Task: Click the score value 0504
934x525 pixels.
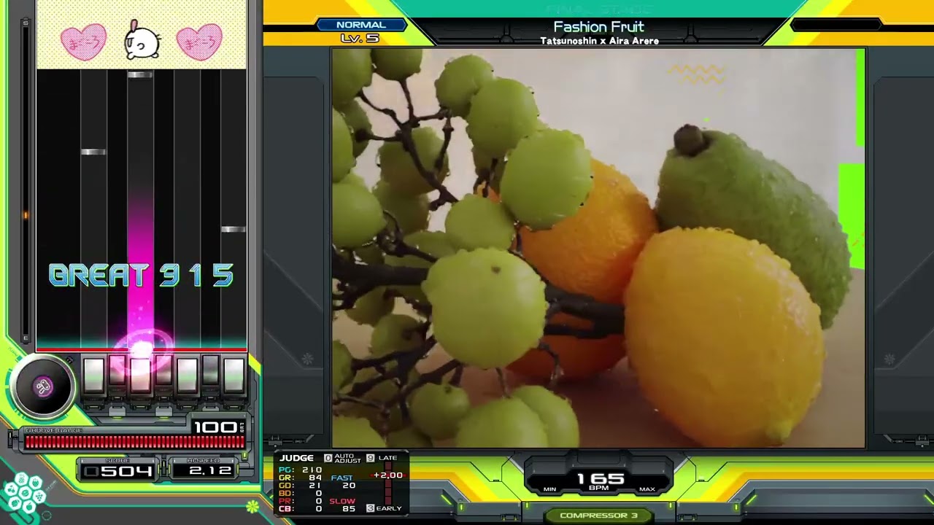Action: [x=117, y=471]
